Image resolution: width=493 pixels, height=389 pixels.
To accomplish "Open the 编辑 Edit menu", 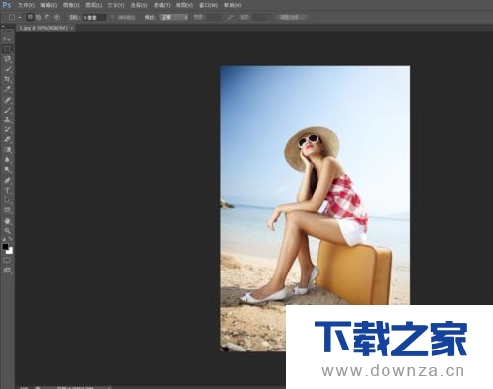I will pos(48,5).
